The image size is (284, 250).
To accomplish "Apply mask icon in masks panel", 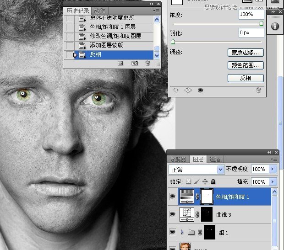I will (x=188, y=90).
